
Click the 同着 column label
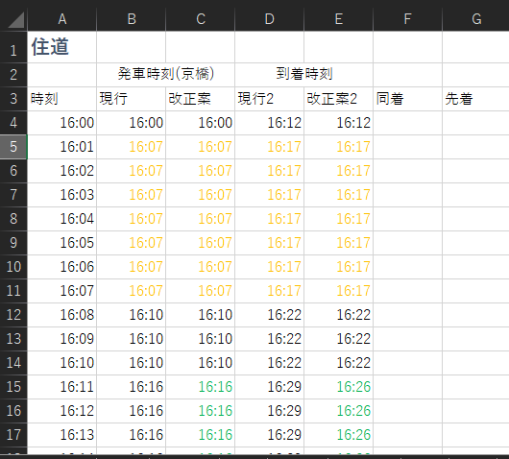pyautogui.click(x=408, y=99)
